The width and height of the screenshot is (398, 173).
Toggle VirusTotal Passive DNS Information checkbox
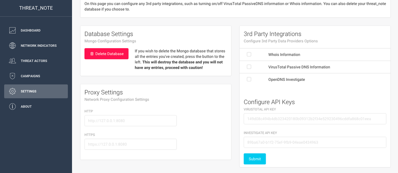pos(249,67)
